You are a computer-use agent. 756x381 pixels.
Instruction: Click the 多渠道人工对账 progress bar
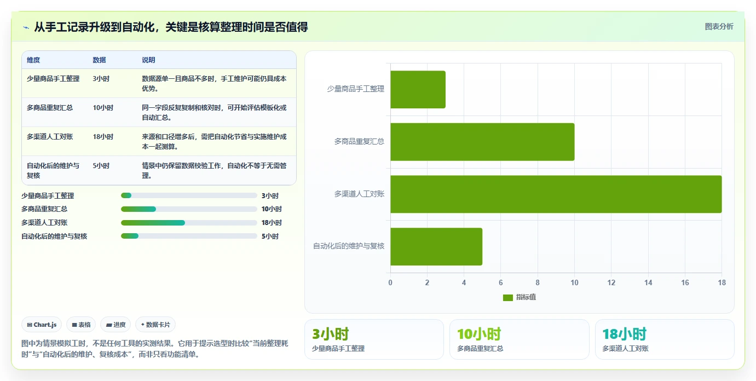189,223
